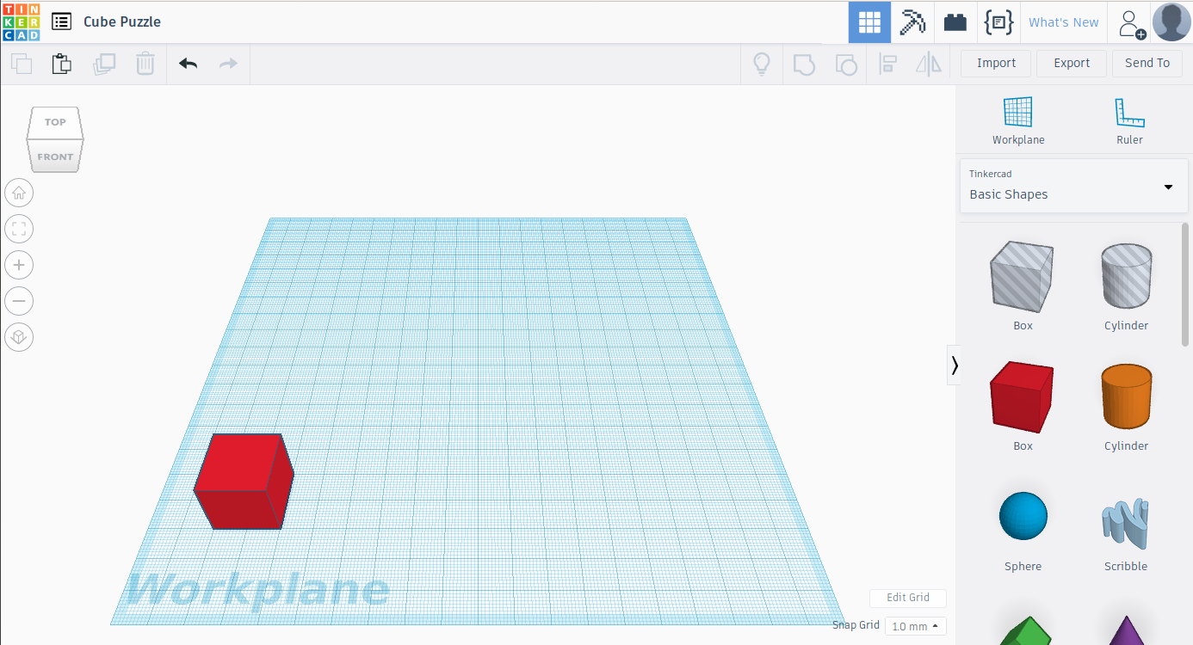Screen dimensions: 1193x645
Task: Click FRONT face of view cube
Action: pyautogui.click(x=55, y=156)
